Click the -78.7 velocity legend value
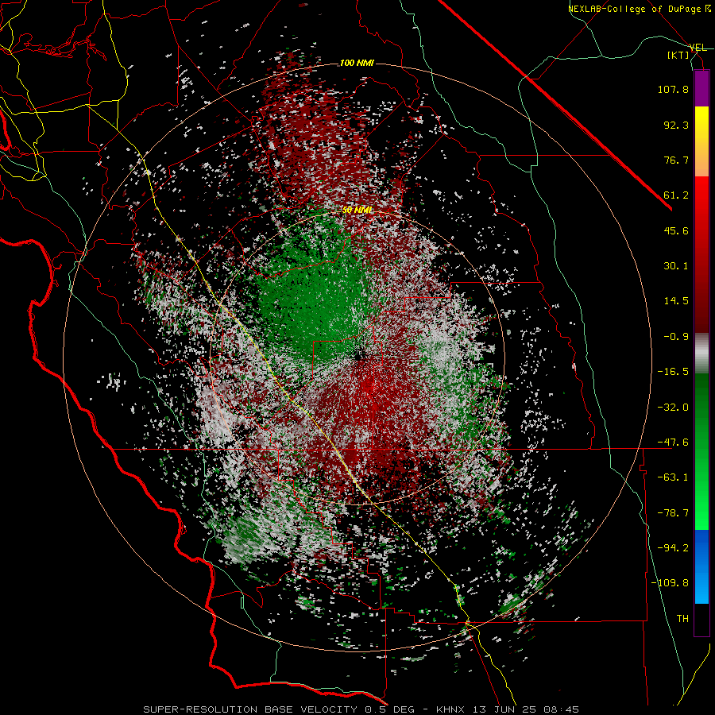 673,513
